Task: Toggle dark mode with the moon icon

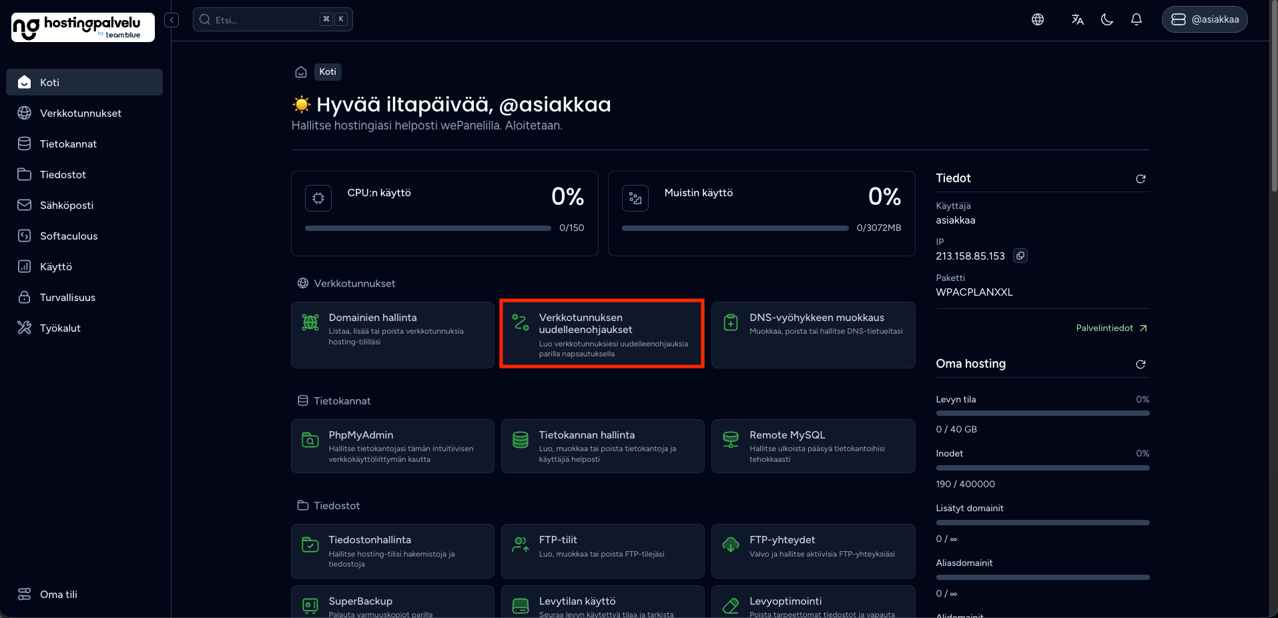Action: click(x=1107, y=19)
